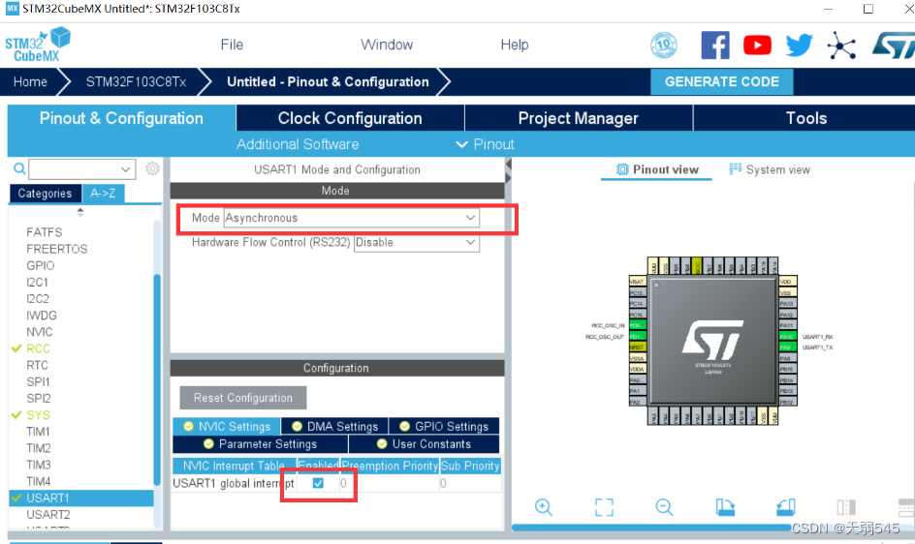This screenshot has height=544, width=915.
Task: Fit chip to view with frame icon
Action: pos(604,506)
